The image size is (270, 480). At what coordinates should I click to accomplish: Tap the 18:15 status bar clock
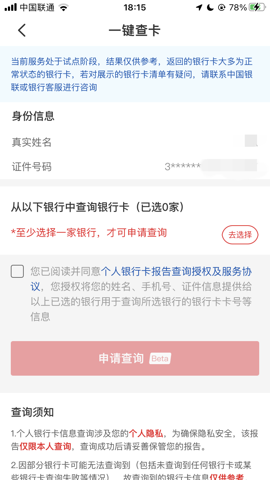[134, 7]
